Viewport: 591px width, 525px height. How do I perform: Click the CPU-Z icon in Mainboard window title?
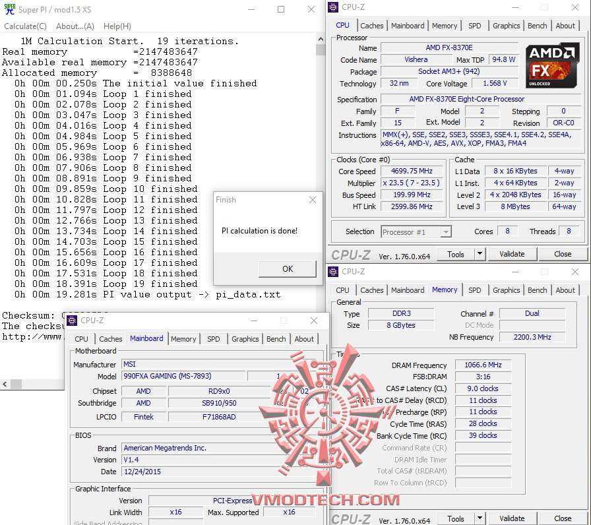coord(72,321)
